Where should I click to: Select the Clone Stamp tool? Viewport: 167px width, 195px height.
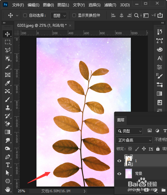point(8,108)
